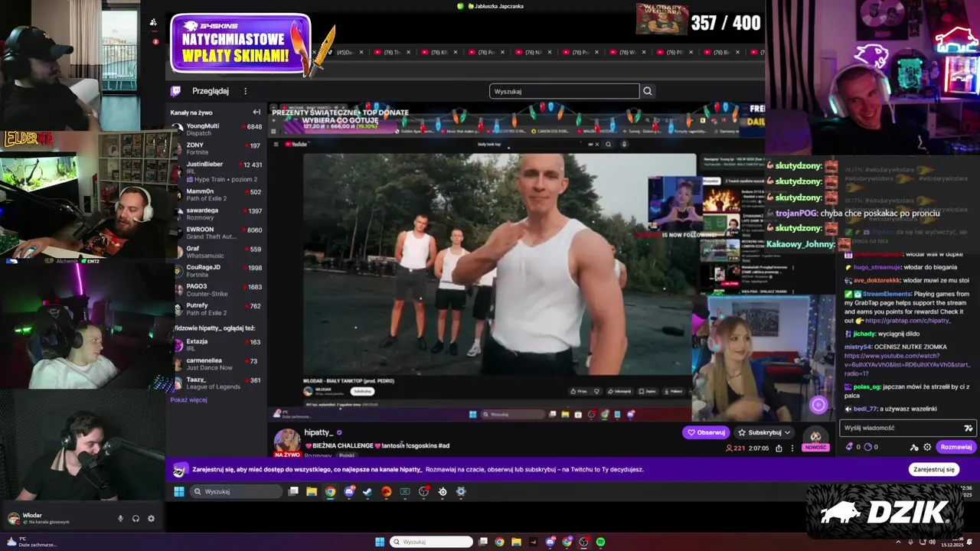
Task: Expand sidebar with Pokaż więcej
Action: tap(188, 399)
